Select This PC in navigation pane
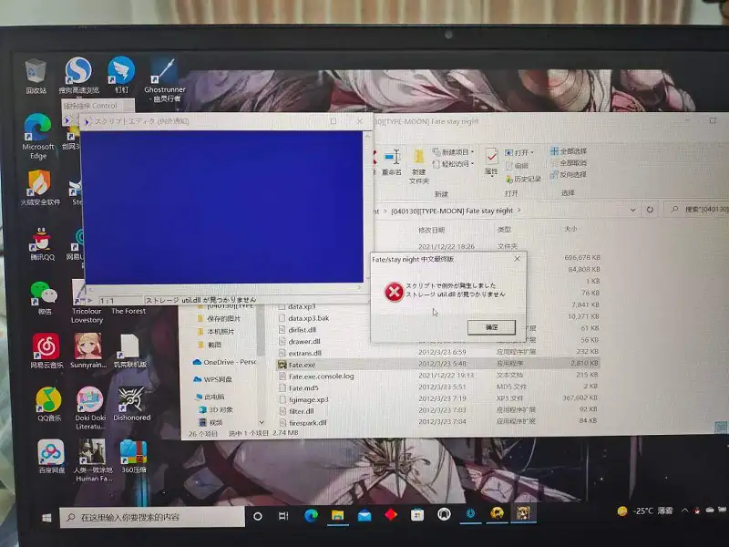The image size is (729, 547). [210, 397]
